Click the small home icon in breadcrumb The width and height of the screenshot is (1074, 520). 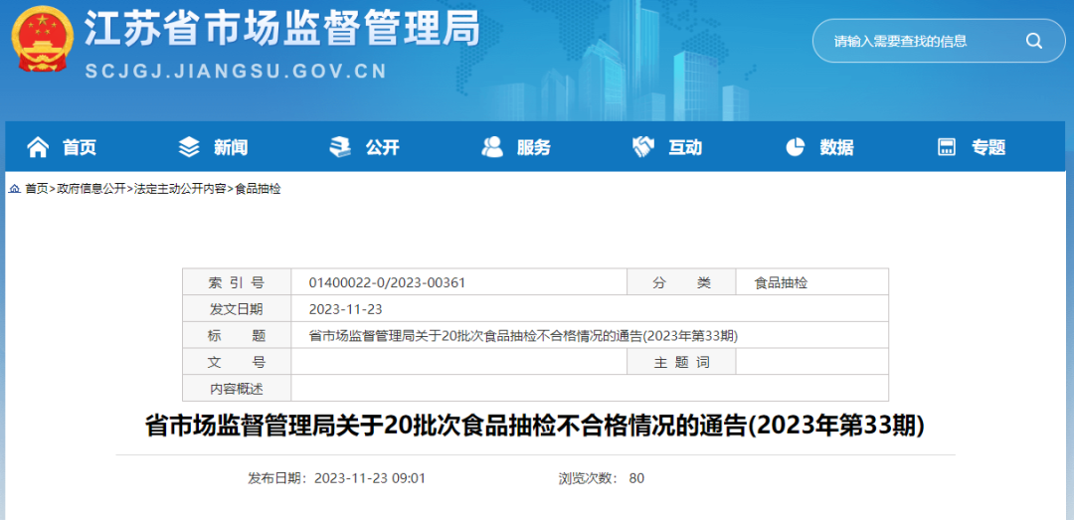15,189
